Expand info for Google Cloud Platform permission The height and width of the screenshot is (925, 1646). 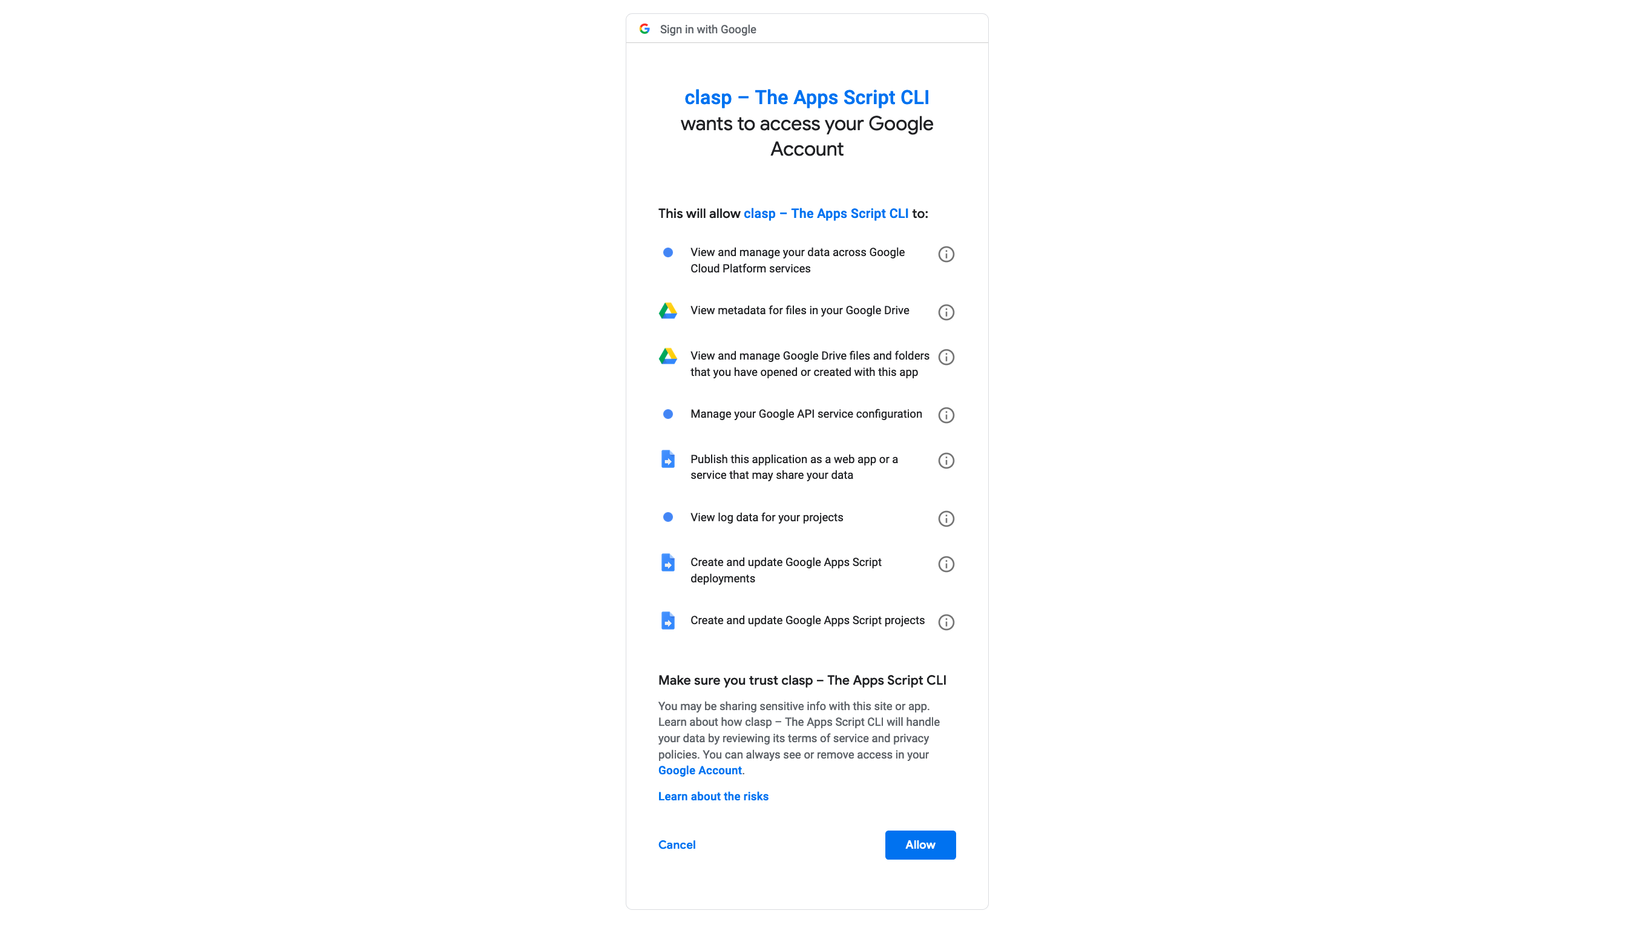point(946,253)
